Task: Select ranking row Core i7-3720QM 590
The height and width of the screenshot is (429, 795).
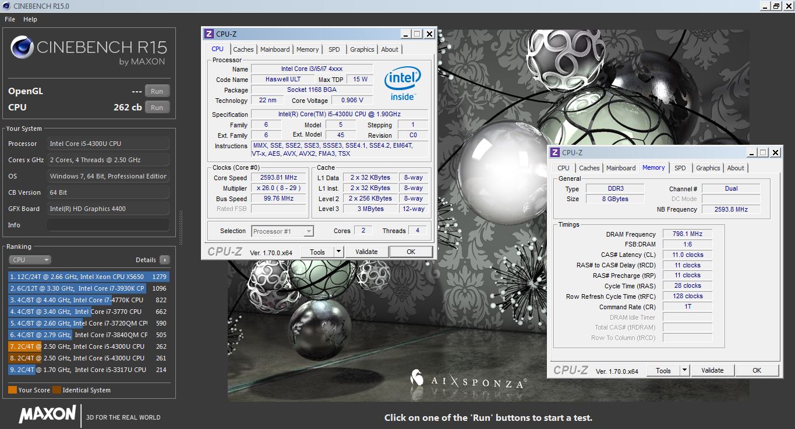Action: pos(89,323)
